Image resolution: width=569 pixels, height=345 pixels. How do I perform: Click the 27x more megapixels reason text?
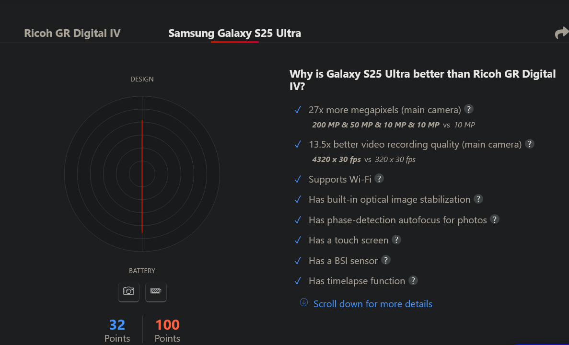(x=384, y=110)
